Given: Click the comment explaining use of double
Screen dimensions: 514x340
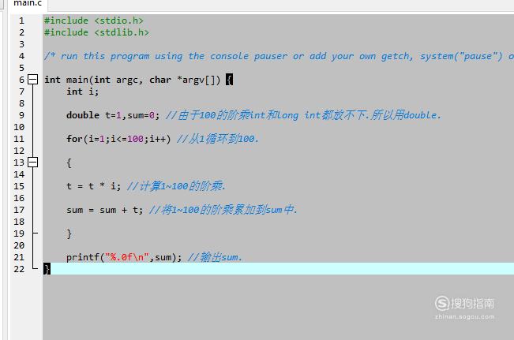Looking at the screenshot, I should click(x=303, y=115).
